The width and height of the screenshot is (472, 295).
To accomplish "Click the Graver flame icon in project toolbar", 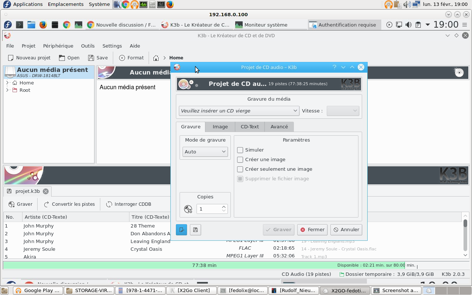I will (11, 204).
